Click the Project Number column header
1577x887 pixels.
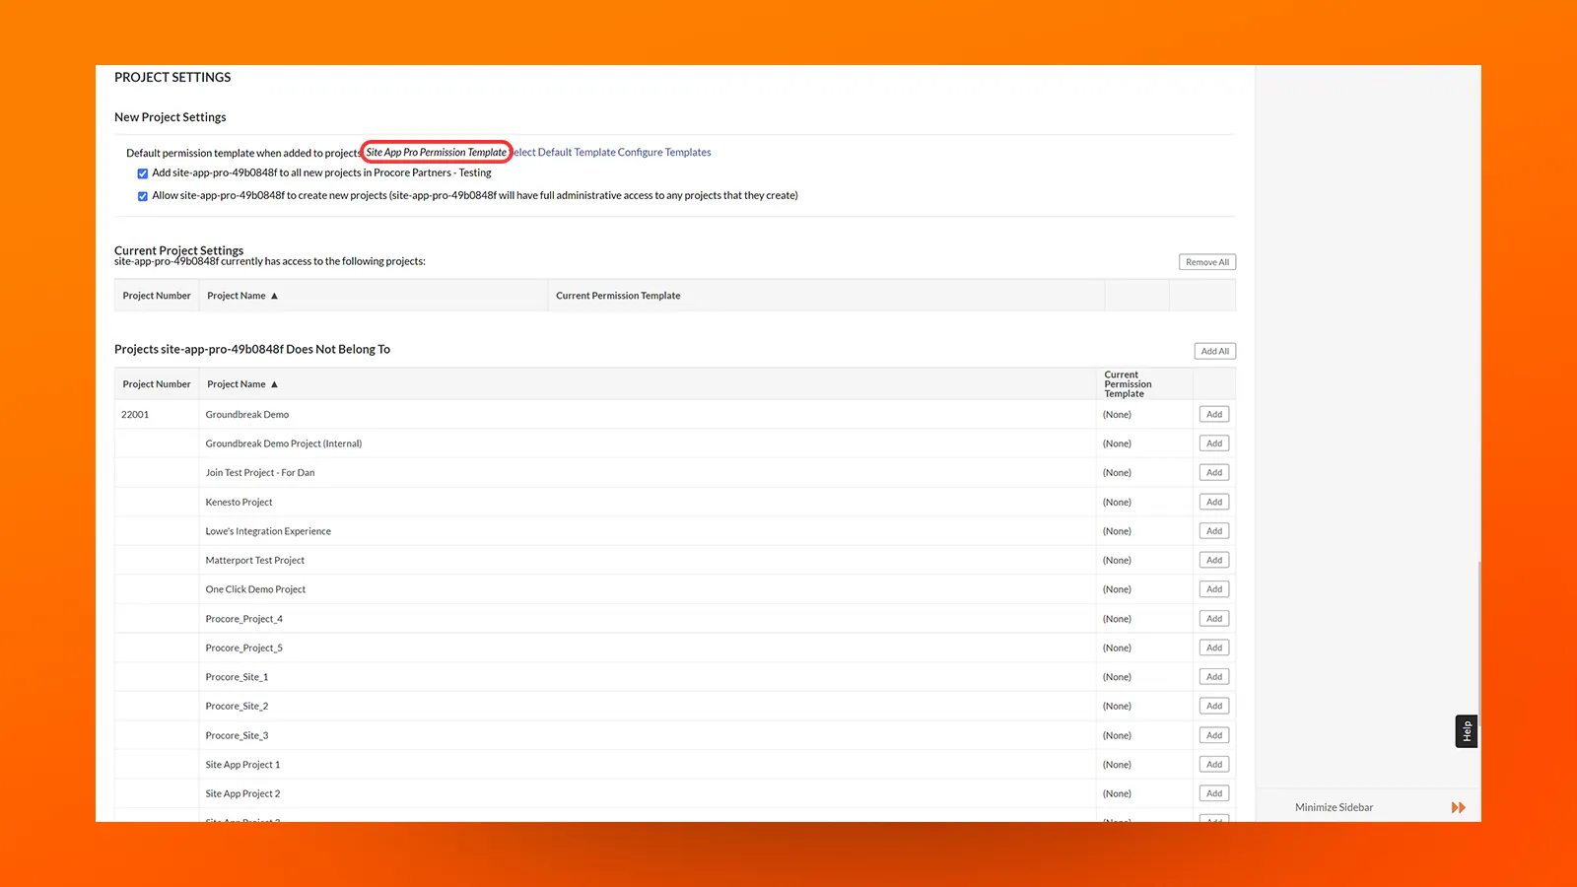pyautogui.click(x=156, y=383)
